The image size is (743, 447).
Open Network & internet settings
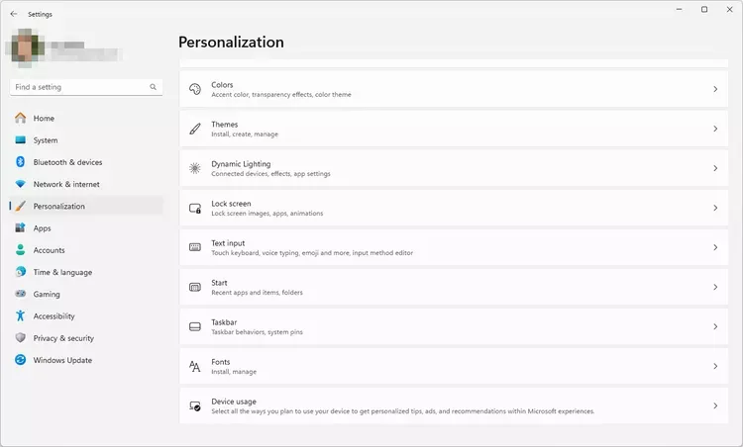[x=66, y=184]
